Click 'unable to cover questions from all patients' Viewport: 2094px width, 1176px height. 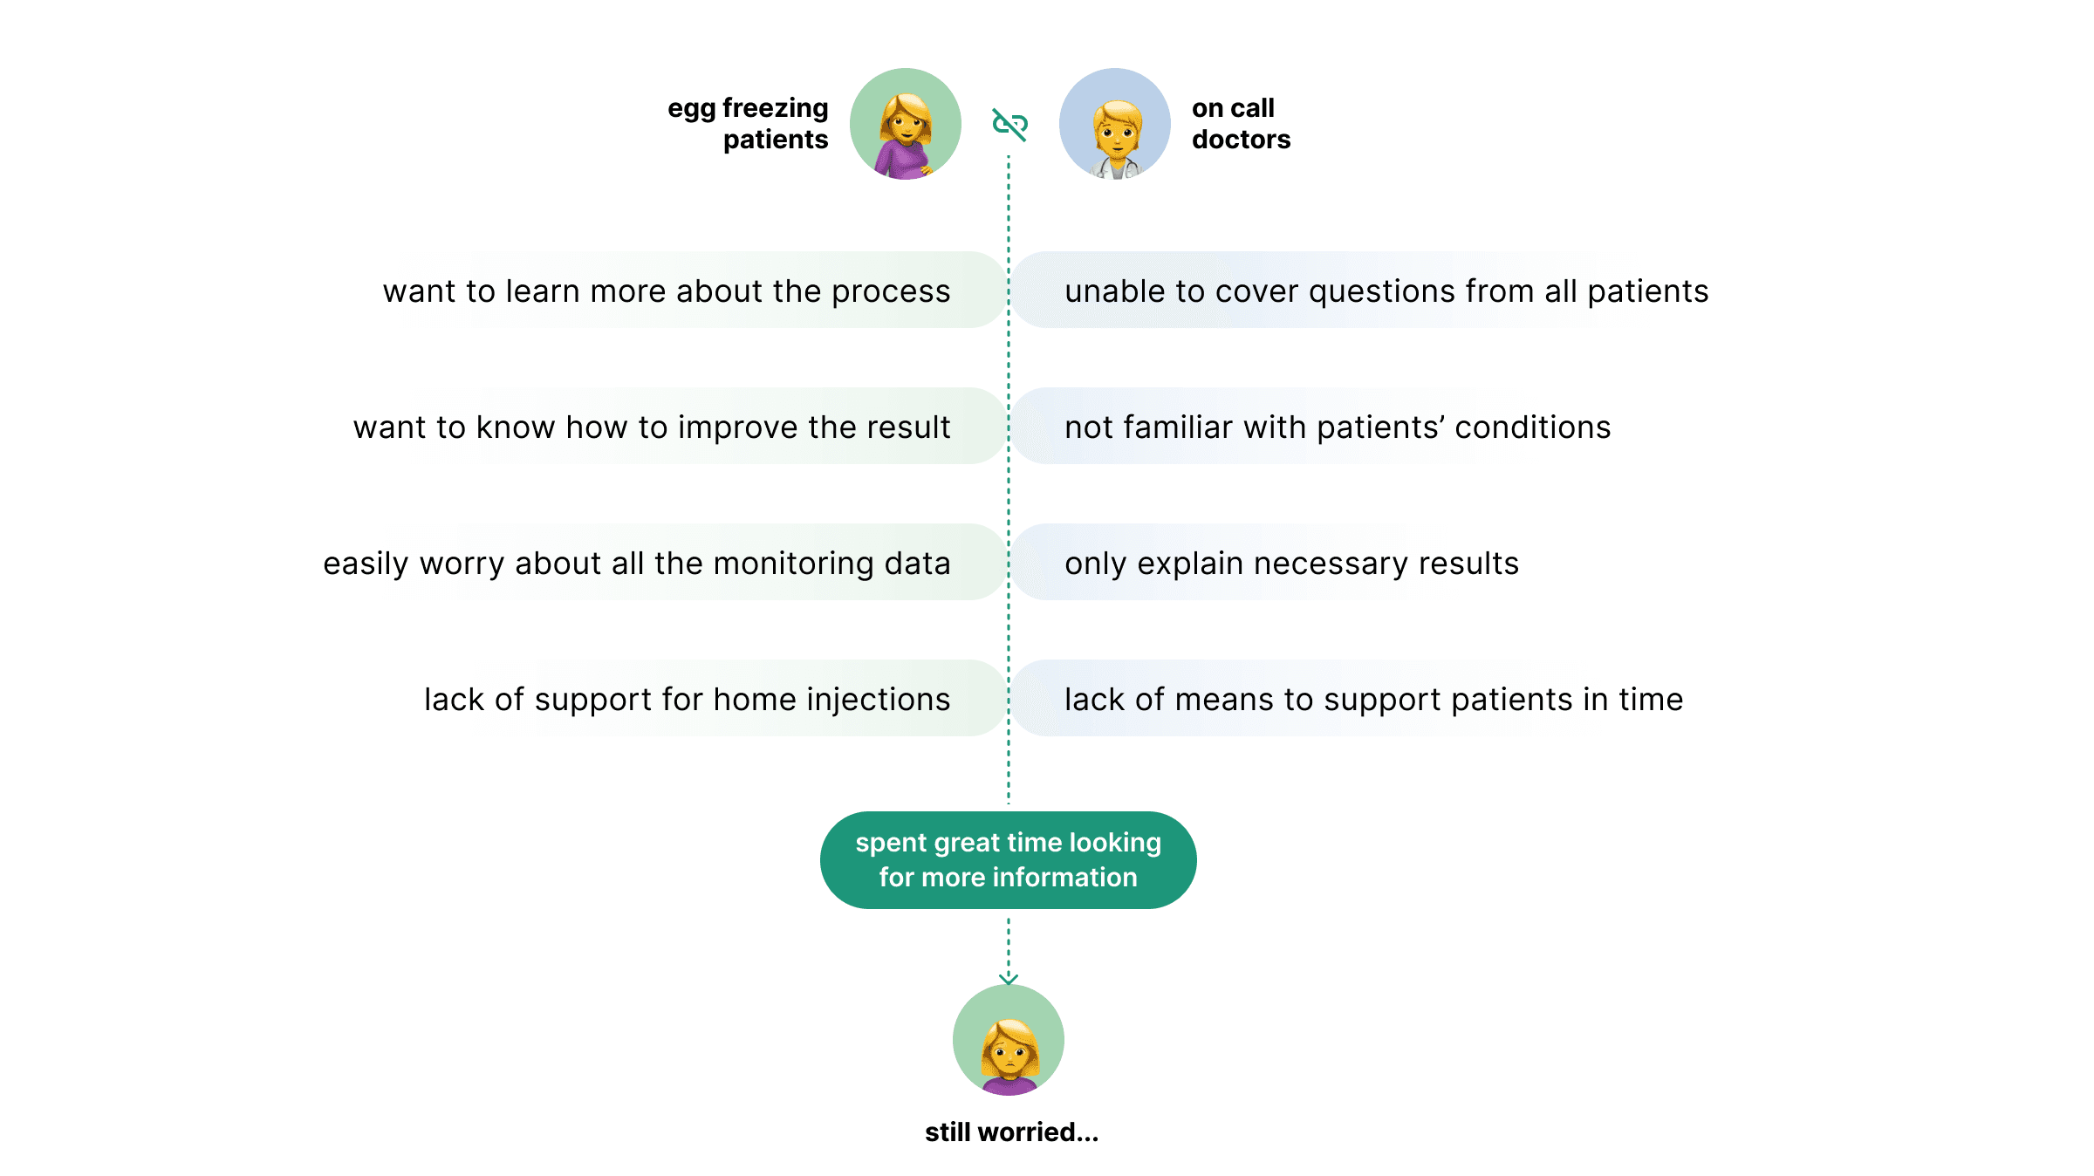click(1386, 291)
